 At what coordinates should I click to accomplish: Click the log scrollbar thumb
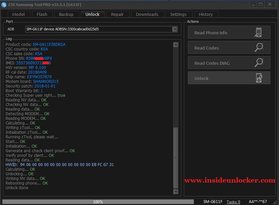click(x=176, y=158)
